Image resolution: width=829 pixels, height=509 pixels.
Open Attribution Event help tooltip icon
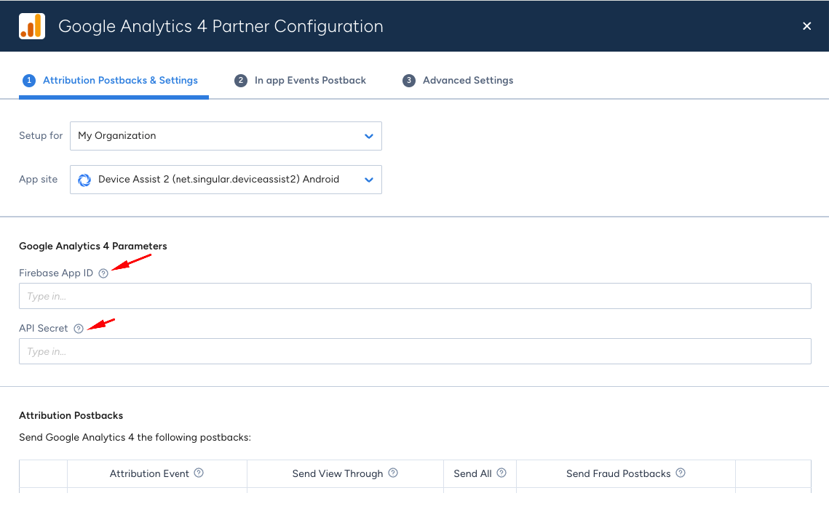click(199, 473)
